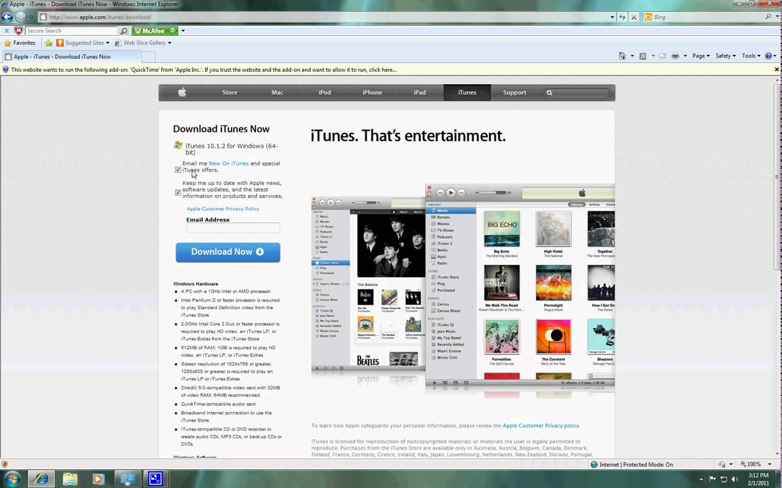Viewport: 782px width, 488px height.
Task: Click the McAfee shield icon
Action: 18,31
